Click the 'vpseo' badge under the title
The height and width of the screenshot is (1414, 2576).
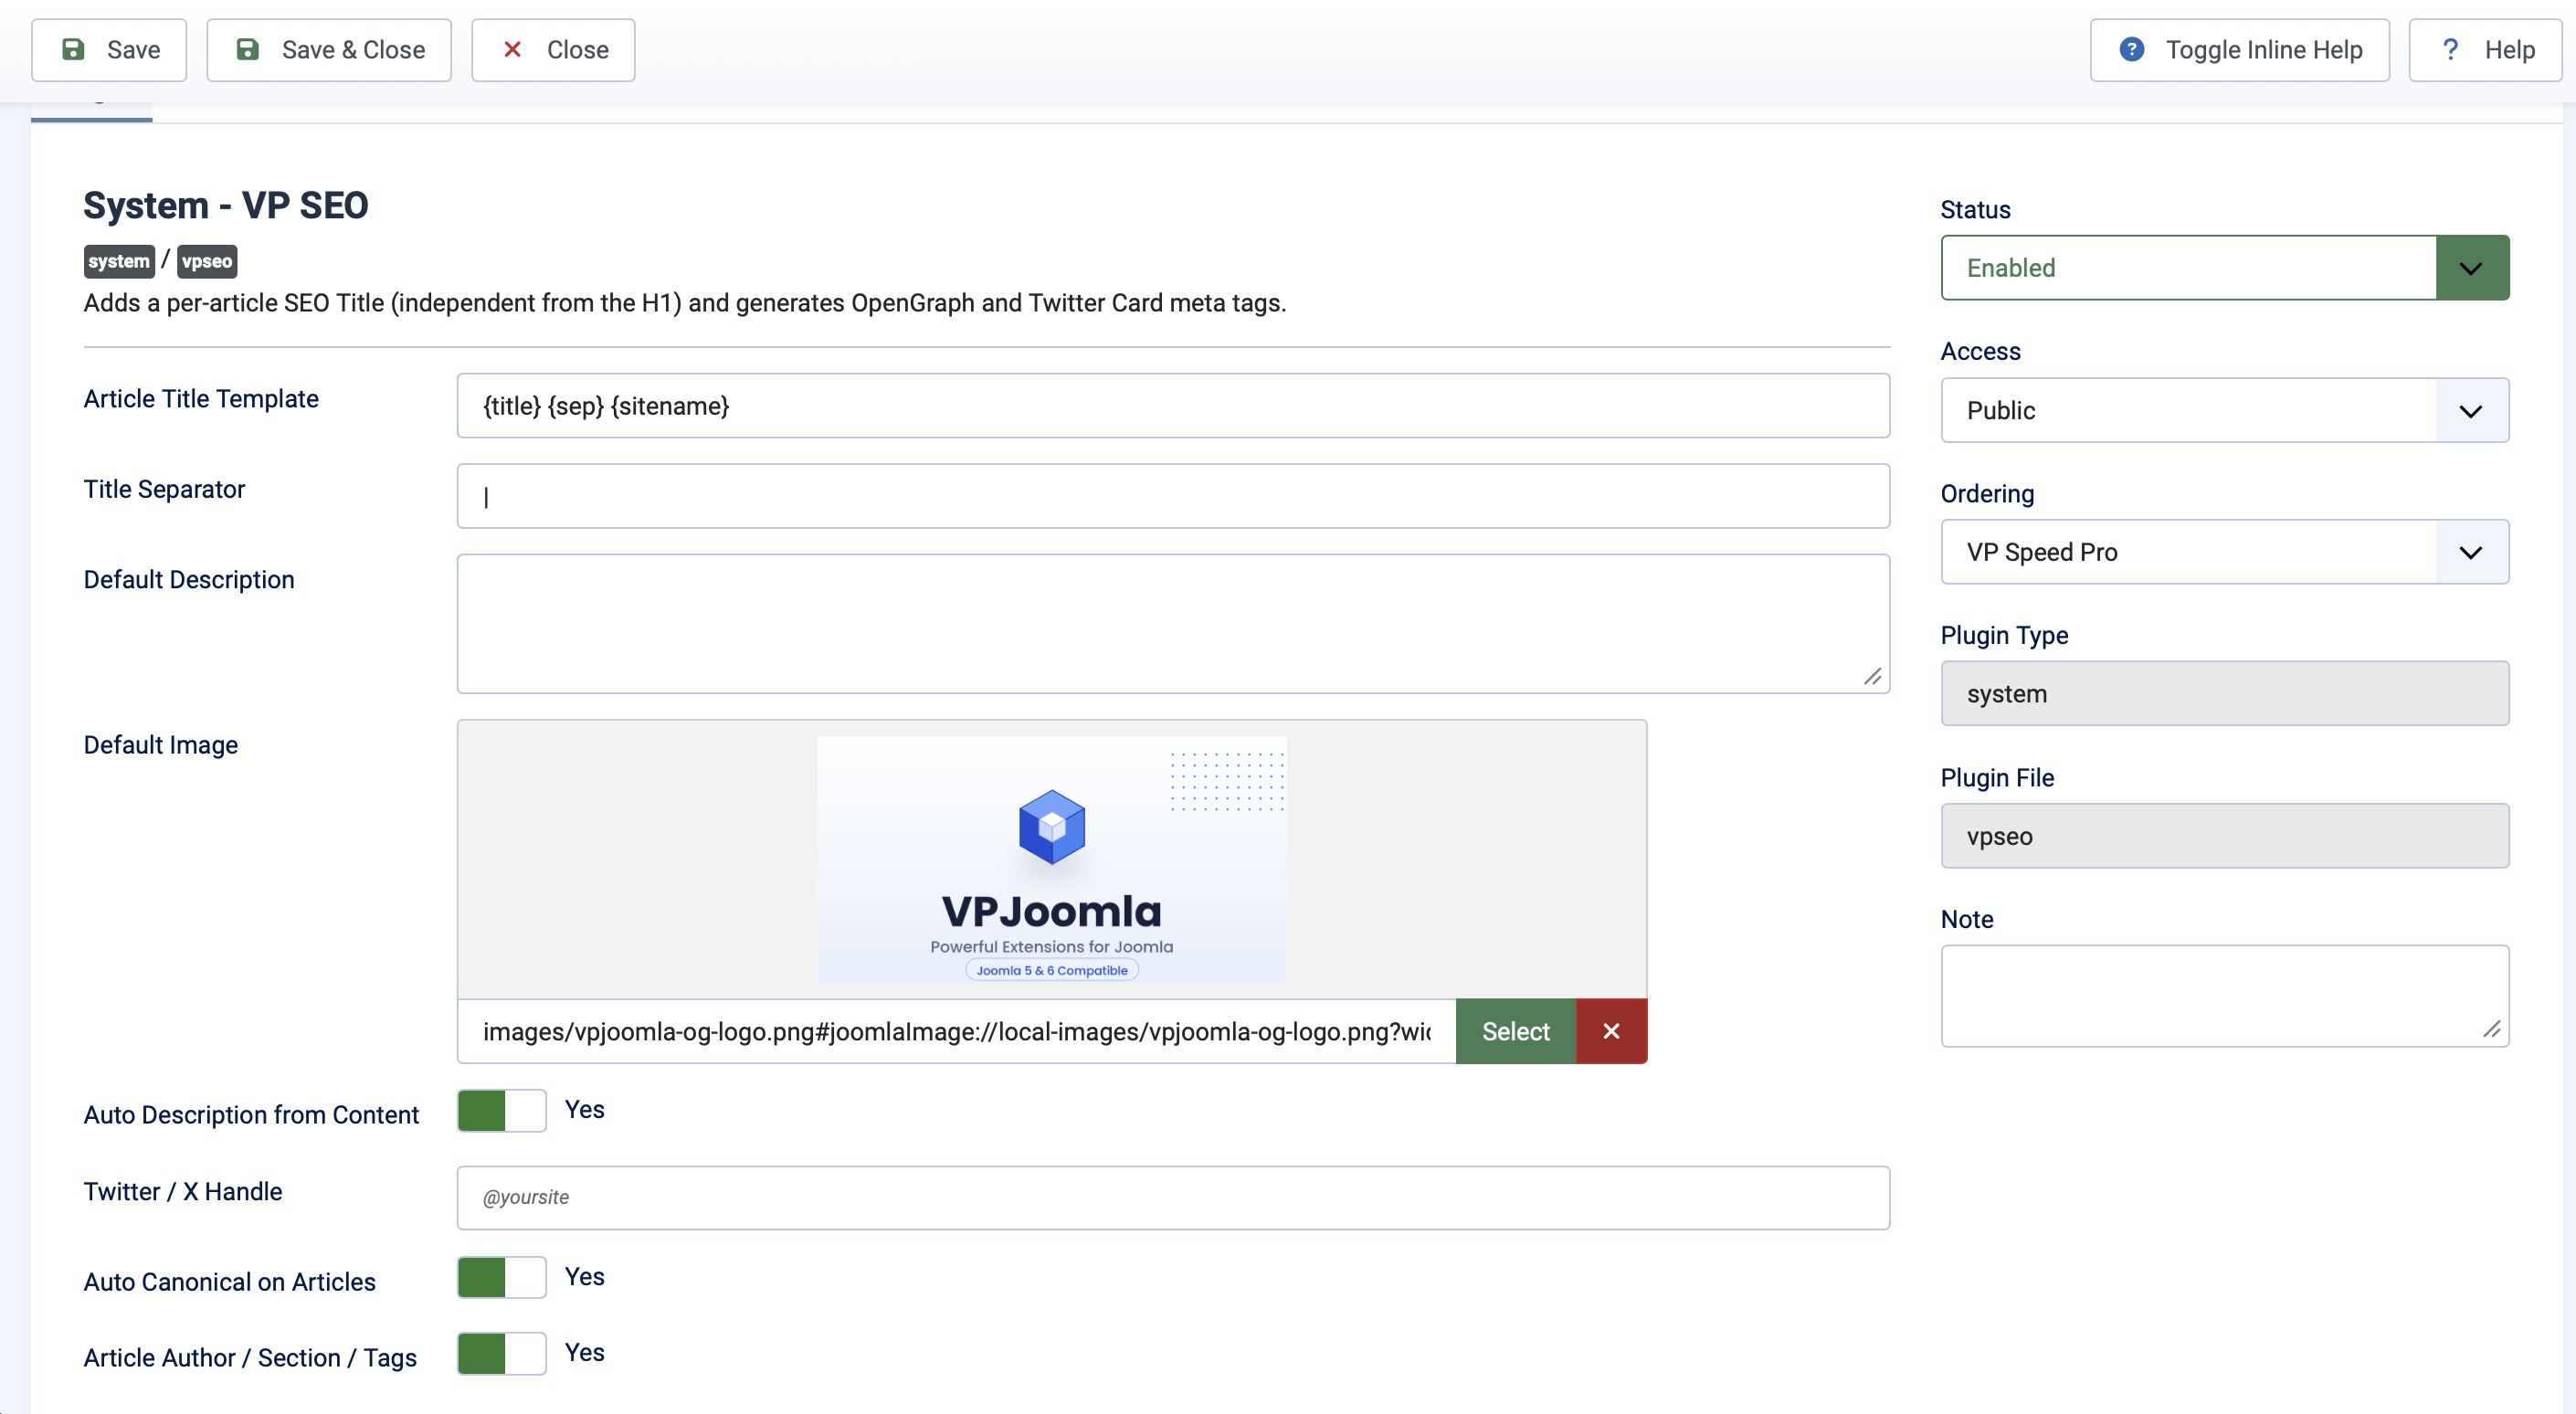[x=207, y=261]
